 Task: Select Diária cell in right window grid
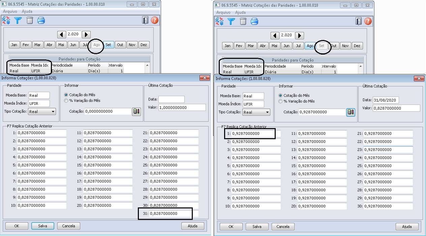(282, 72)
